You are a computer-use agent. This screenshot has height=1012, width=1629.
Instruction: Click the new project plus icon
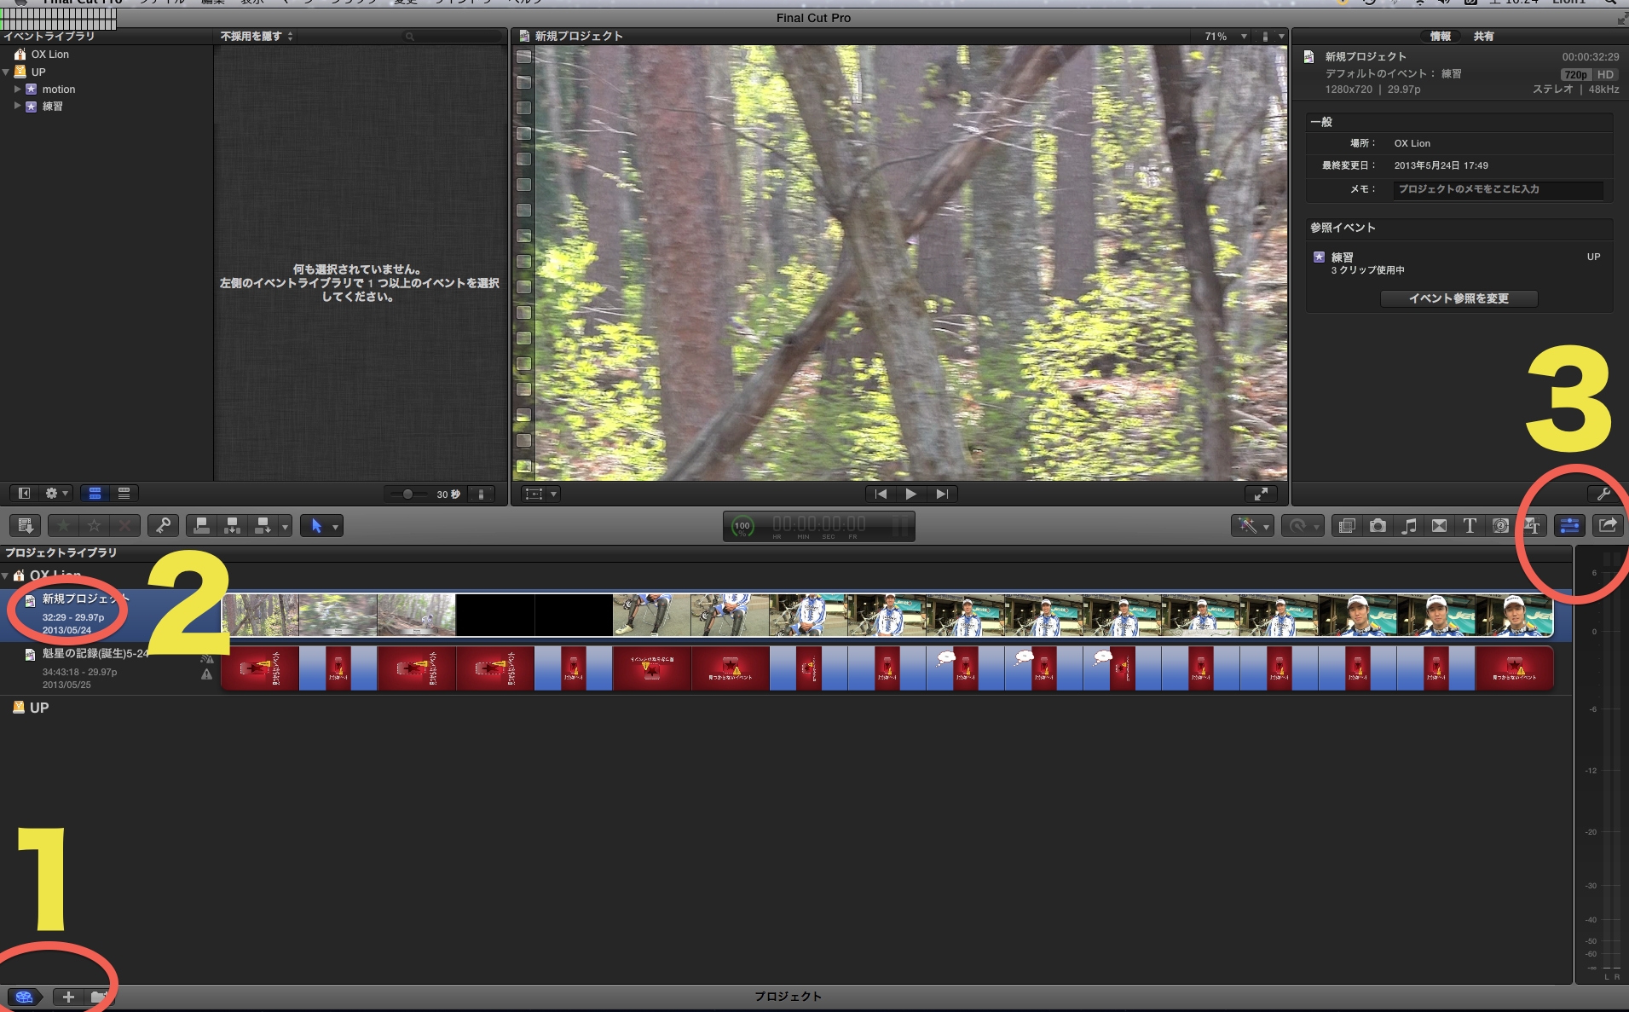click(68, 997)
